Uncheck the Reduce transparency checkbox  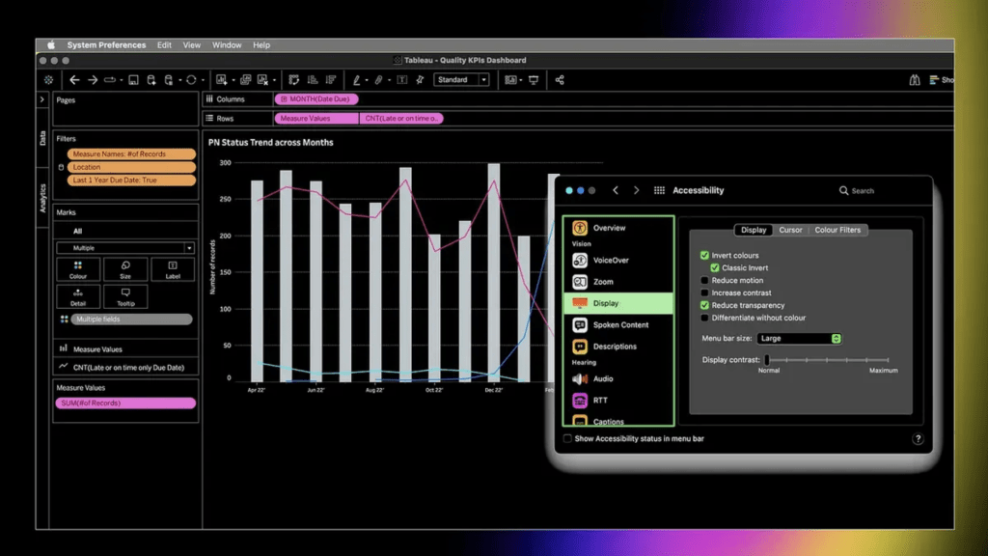coord(704,305)
